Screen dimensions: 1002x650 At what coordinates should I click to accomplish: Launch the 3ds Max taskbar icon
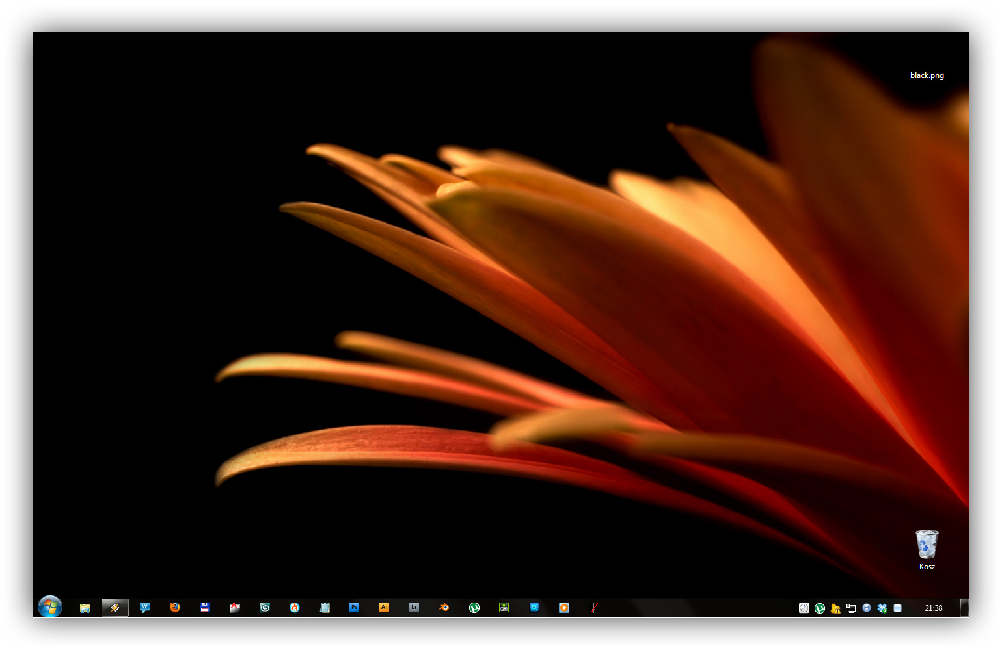pyautogui.click(x=265, y=608)
